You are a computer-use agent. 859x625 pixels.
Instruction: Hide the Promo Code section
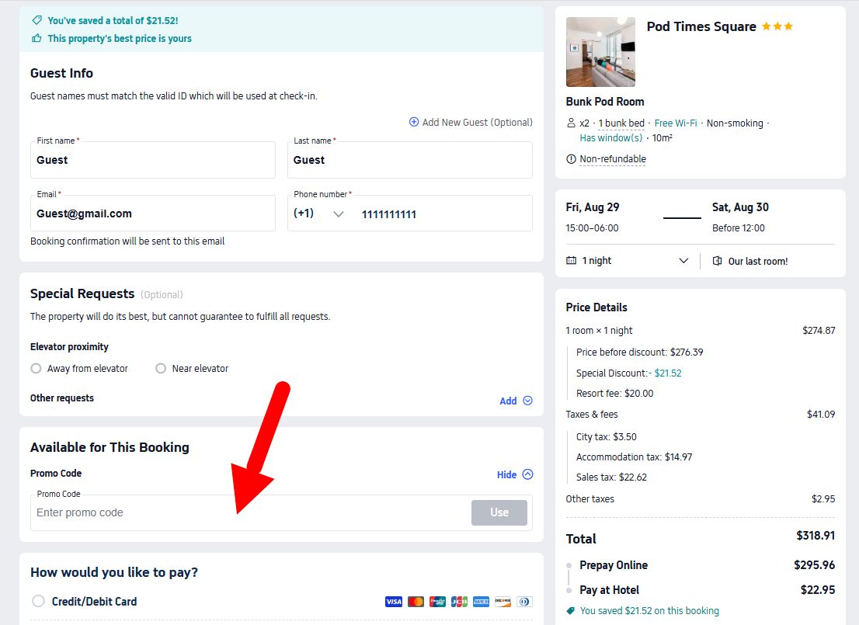(x=515, y=474)
